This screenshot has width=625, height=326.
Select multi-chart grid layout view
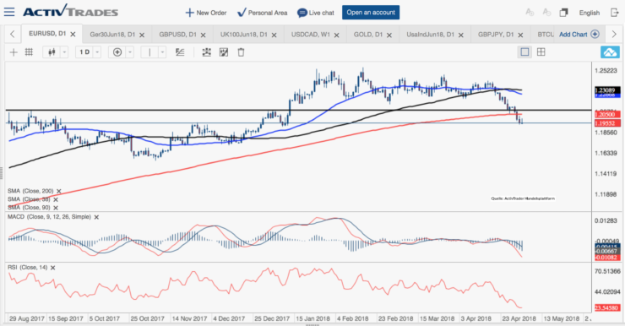(541, 52)
